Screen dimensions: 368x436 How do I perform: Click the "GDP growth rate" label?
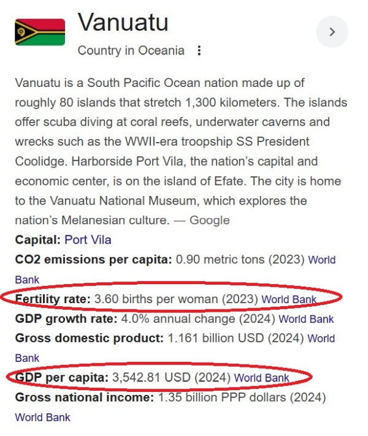[x=64, y=318]
